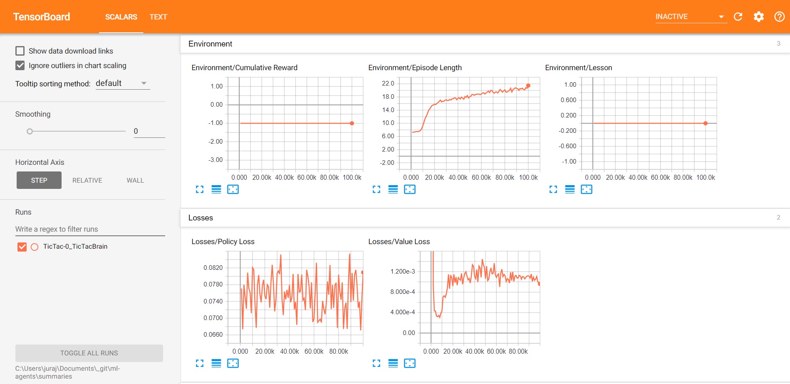Fit domain to data on Value Loss chart
Image resolution: width=790 pixels, height=384 pixels.
coord(410,363)
